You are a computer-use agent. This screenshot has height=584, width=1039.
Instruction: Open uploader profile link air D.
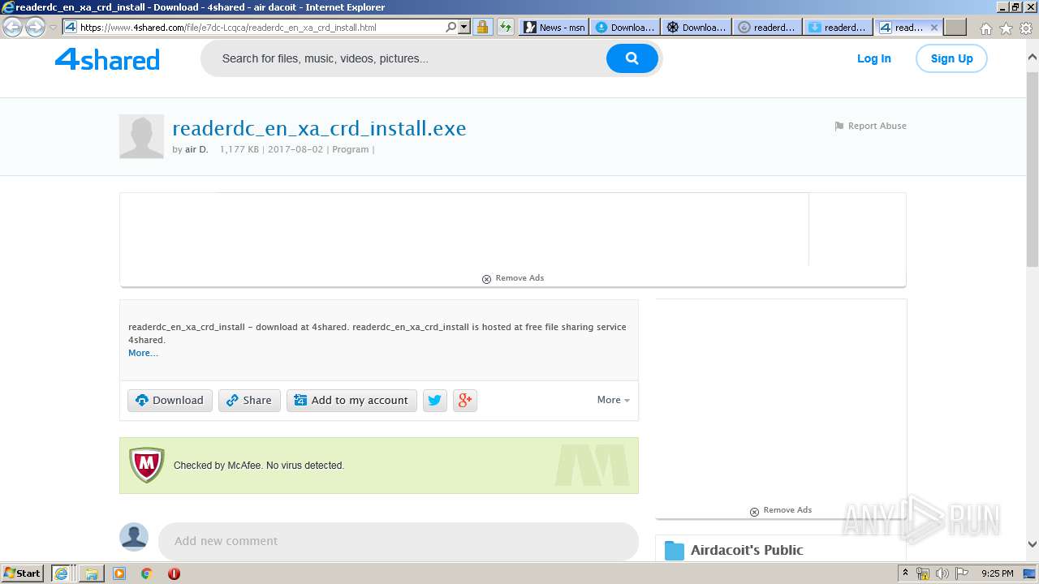click(196, 149)
